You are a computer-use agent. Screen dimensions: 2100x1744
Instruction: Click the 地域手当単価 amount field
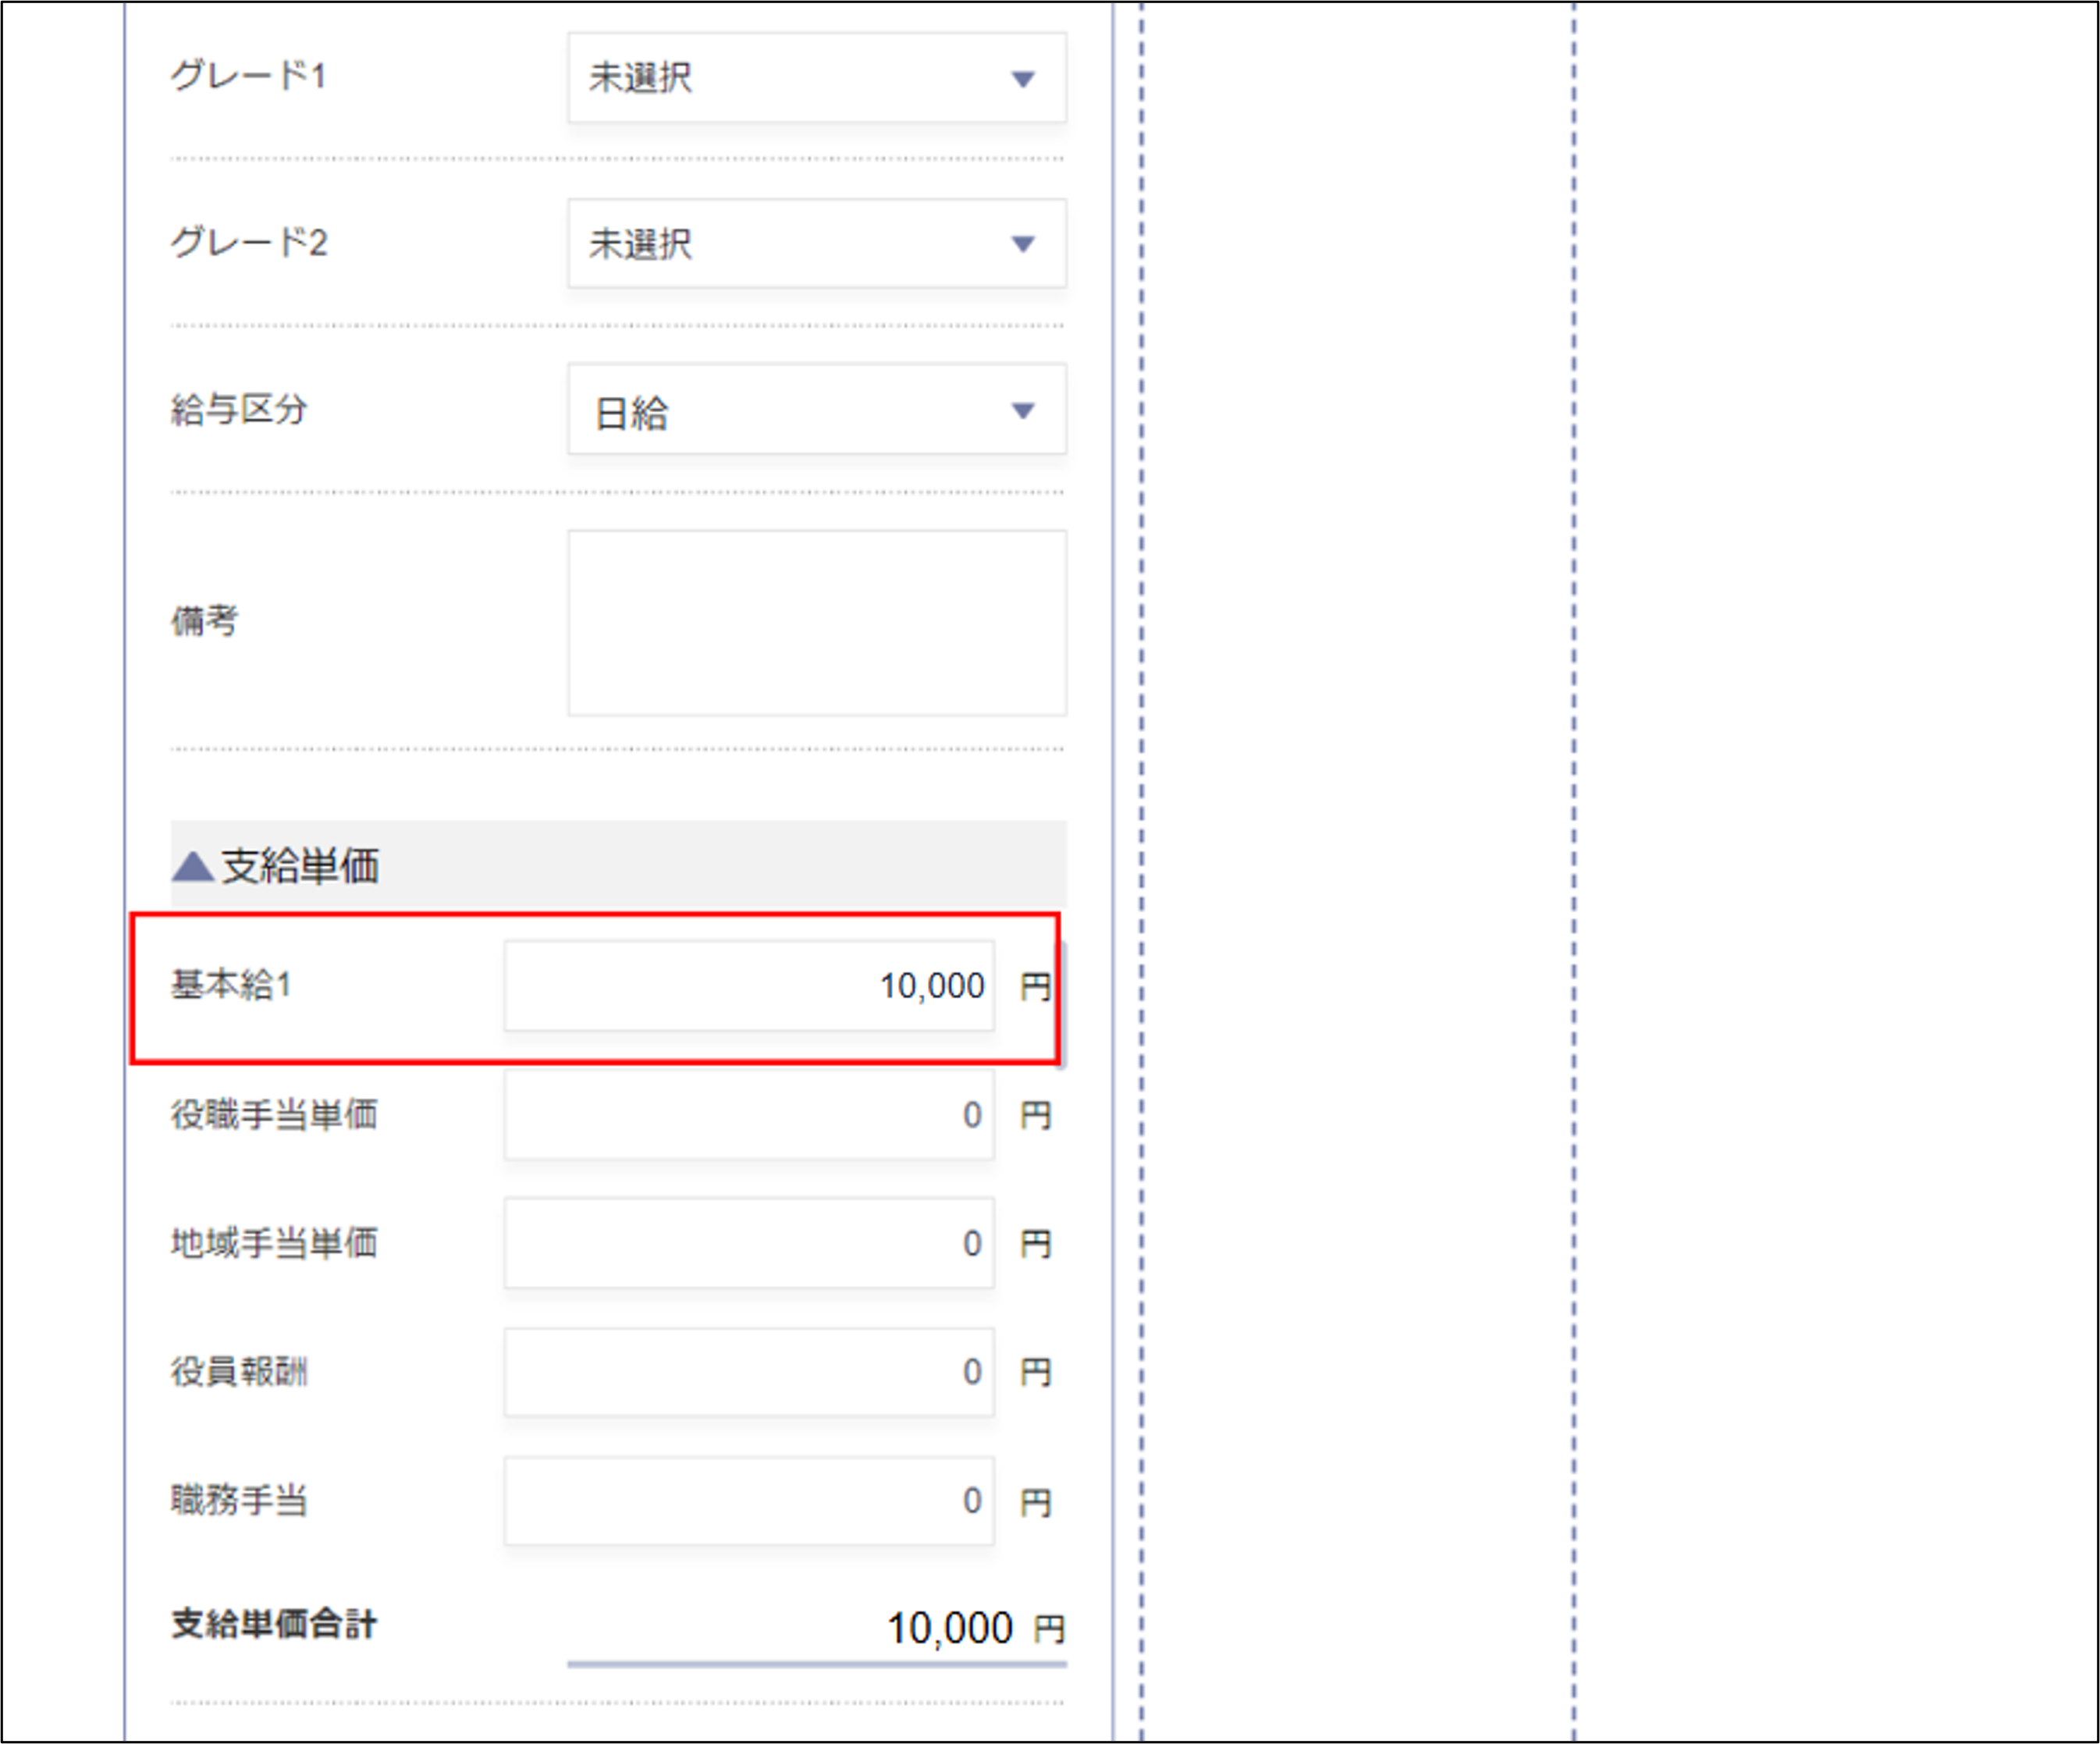click(x=749, y=1243)
